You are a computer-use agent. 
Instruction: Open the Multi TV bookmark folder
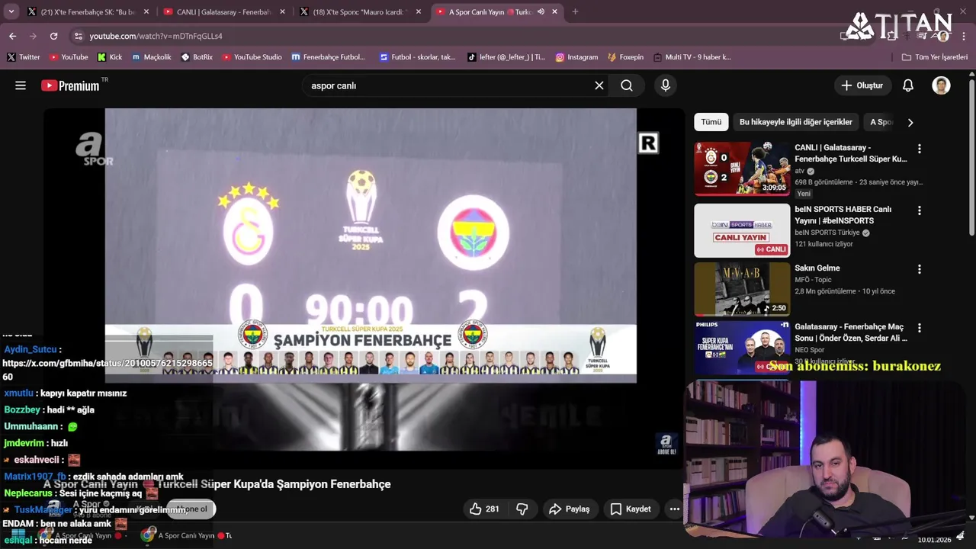click(692, 57)
